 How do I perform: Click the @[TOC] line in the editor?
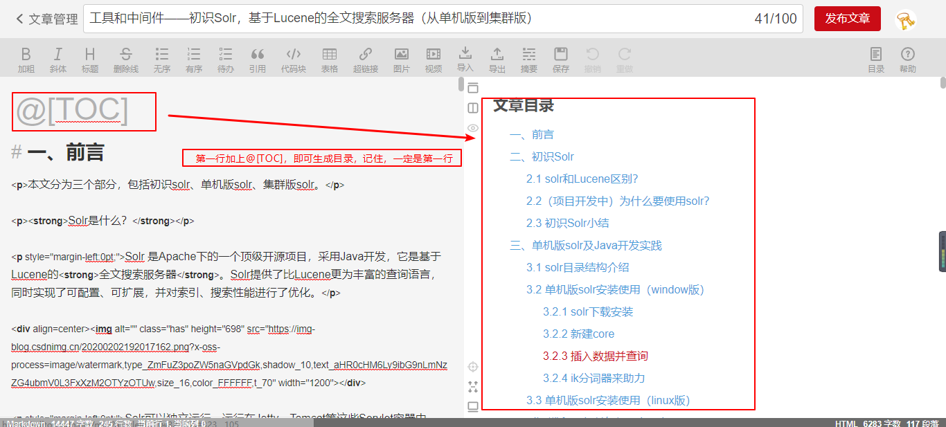pyautogui.click(x=72, y=111)
